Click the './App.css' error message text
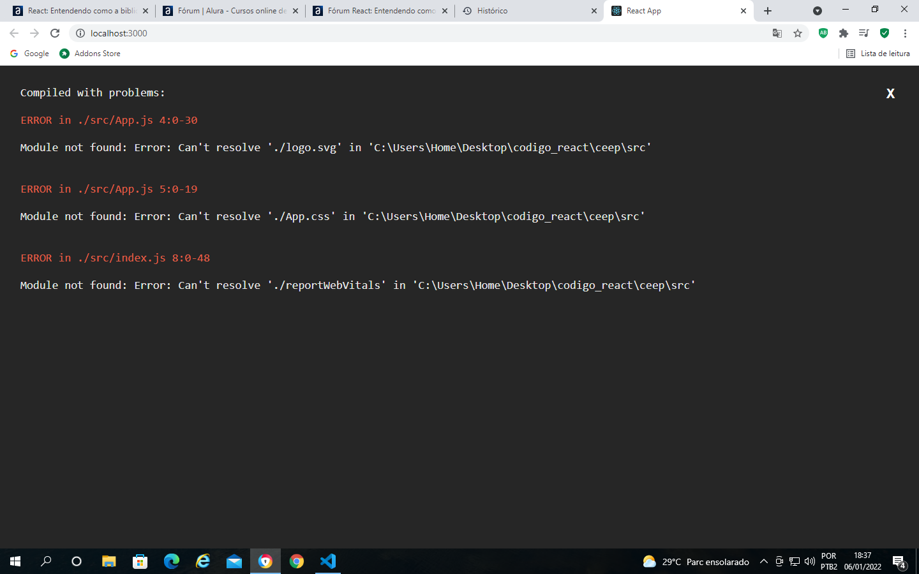 click(x=332, y=216)
